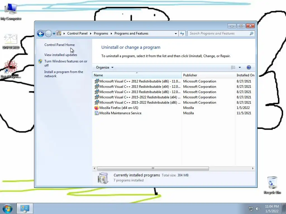286x214 pixels.
Task: Open the More options view dropdown arrow
Action: pos(240,67)
